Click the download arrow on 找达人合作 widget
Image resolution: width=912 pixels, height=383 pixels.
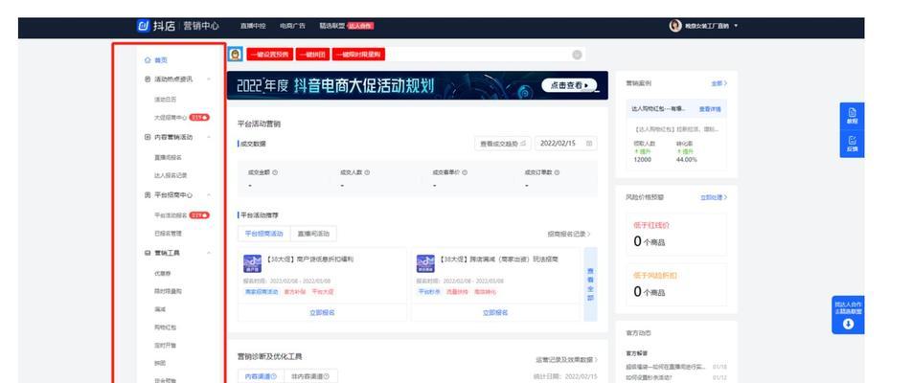coord(848,325)
